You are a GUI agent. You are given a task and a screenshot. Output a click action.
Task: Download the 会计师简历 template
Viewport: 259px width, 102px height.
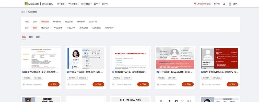click(188, 84)
